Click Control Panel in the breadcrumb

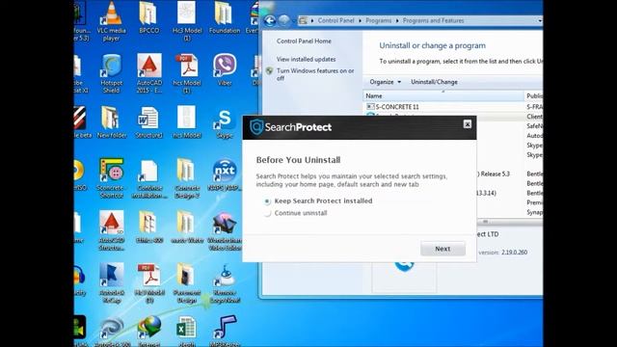[335, 20]
